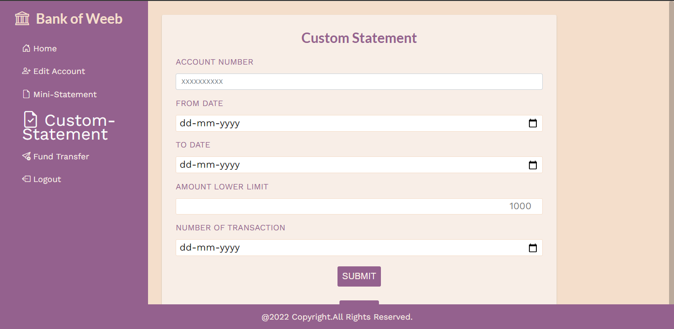The height and width of the screenshot is (329, 674).
Task: Navigate to Mini-Statement page
Action: [65, 94]
